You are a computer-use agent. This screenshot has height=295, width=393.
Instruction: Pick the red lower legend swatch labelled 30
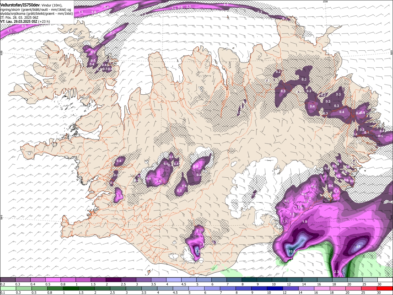pos(385,289)
